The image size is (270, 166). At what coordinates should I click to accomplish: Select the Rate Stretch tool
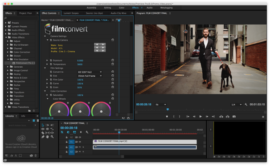(x=52, y=129)
